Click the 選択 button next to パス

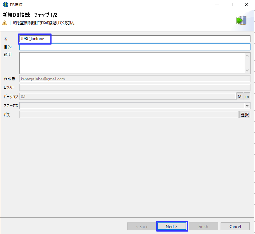pos(245,115)
